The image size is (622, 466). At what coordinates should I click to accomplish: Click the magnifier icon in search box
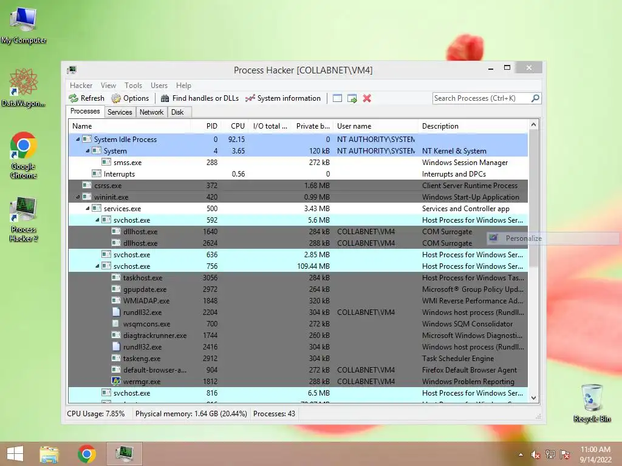click(x=535, y=98)
